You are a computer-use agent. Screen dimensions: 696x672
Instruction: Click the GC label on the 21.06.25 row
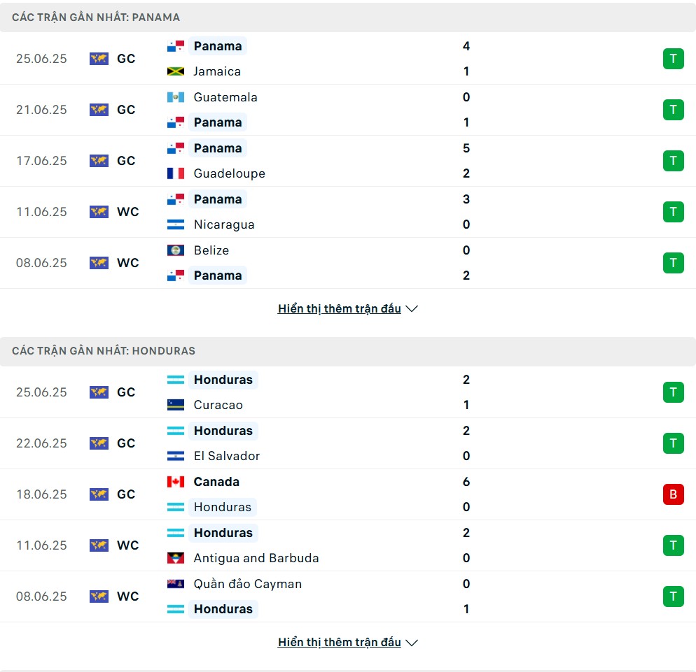point(126,110)
